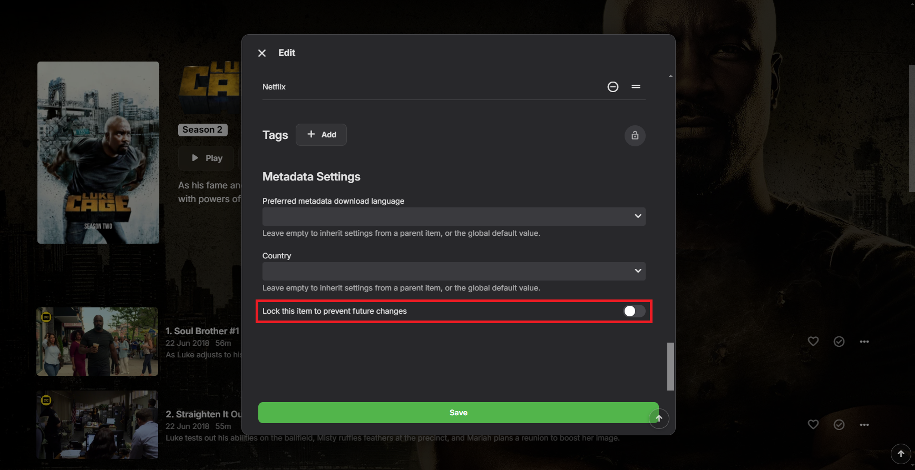Add a new tag

(321, 135)
